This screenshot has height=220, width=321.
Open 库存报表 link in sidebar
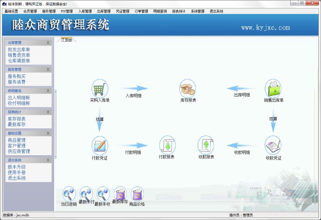pos(17,119)
